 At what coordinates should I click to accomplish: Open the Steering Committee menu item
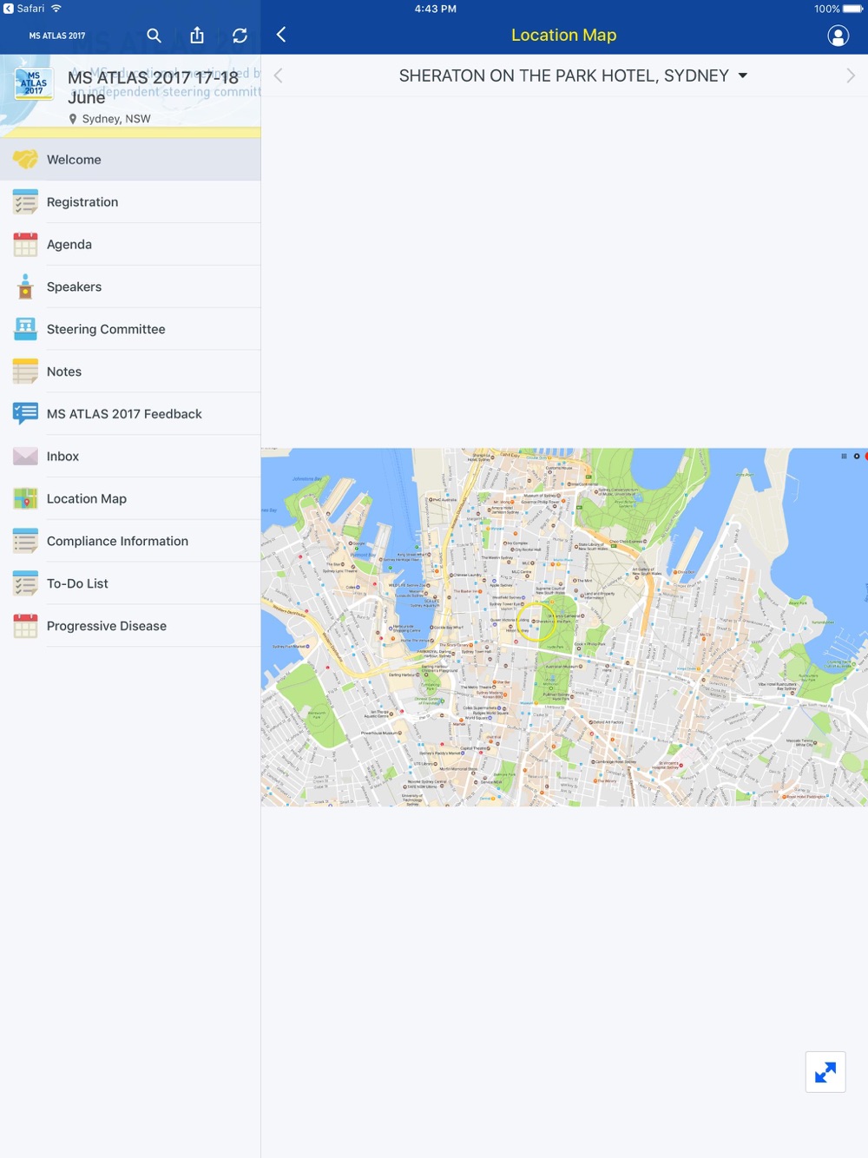(x=130, y=329)
